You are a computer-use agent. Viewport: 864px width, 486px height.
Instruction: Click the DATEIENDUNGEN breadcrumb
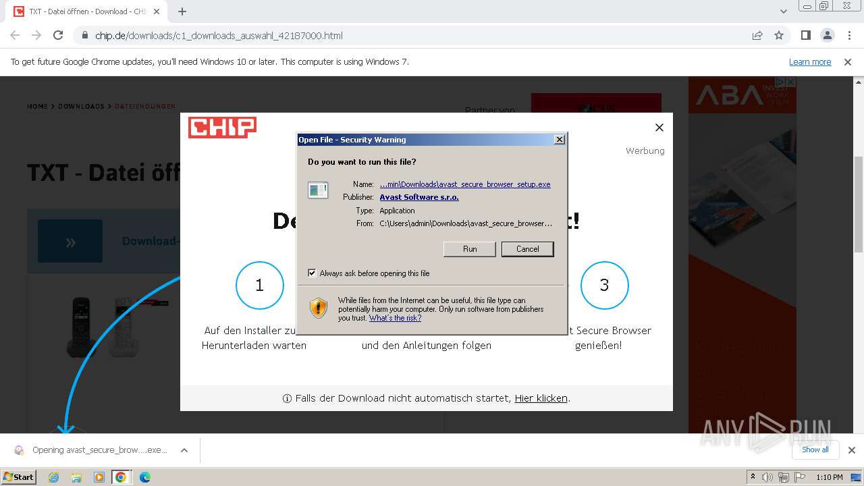pos(145,107)
